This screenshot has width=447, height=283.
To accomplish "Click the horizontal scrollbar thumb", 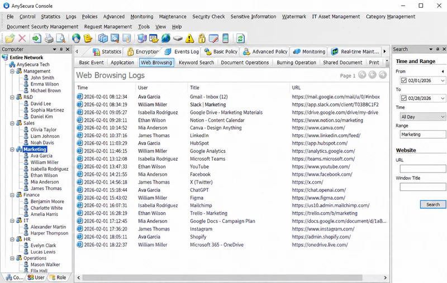I will pyautogui.click(x=222, y=277).
